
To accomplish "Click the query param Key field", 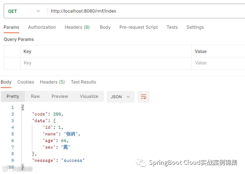I will point(105,63).
